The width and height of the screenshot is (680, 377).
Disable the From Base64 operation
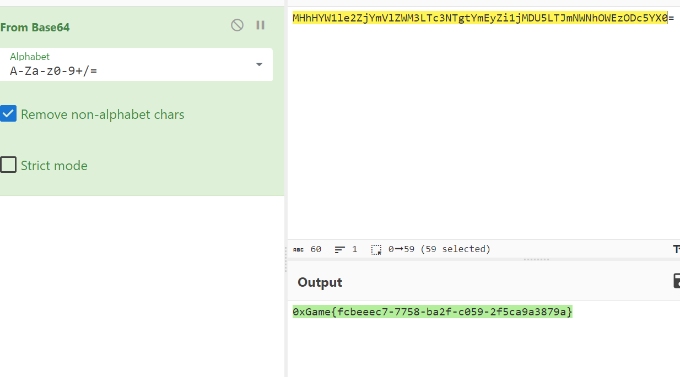click(x=237, y=25)
